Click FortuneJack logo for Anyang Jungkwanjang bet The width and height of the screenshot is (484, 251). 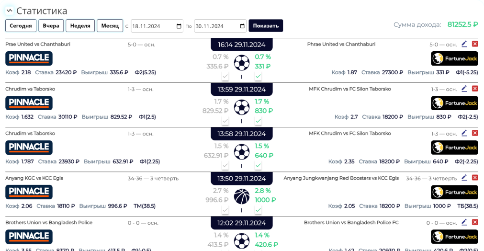(454, 192)
